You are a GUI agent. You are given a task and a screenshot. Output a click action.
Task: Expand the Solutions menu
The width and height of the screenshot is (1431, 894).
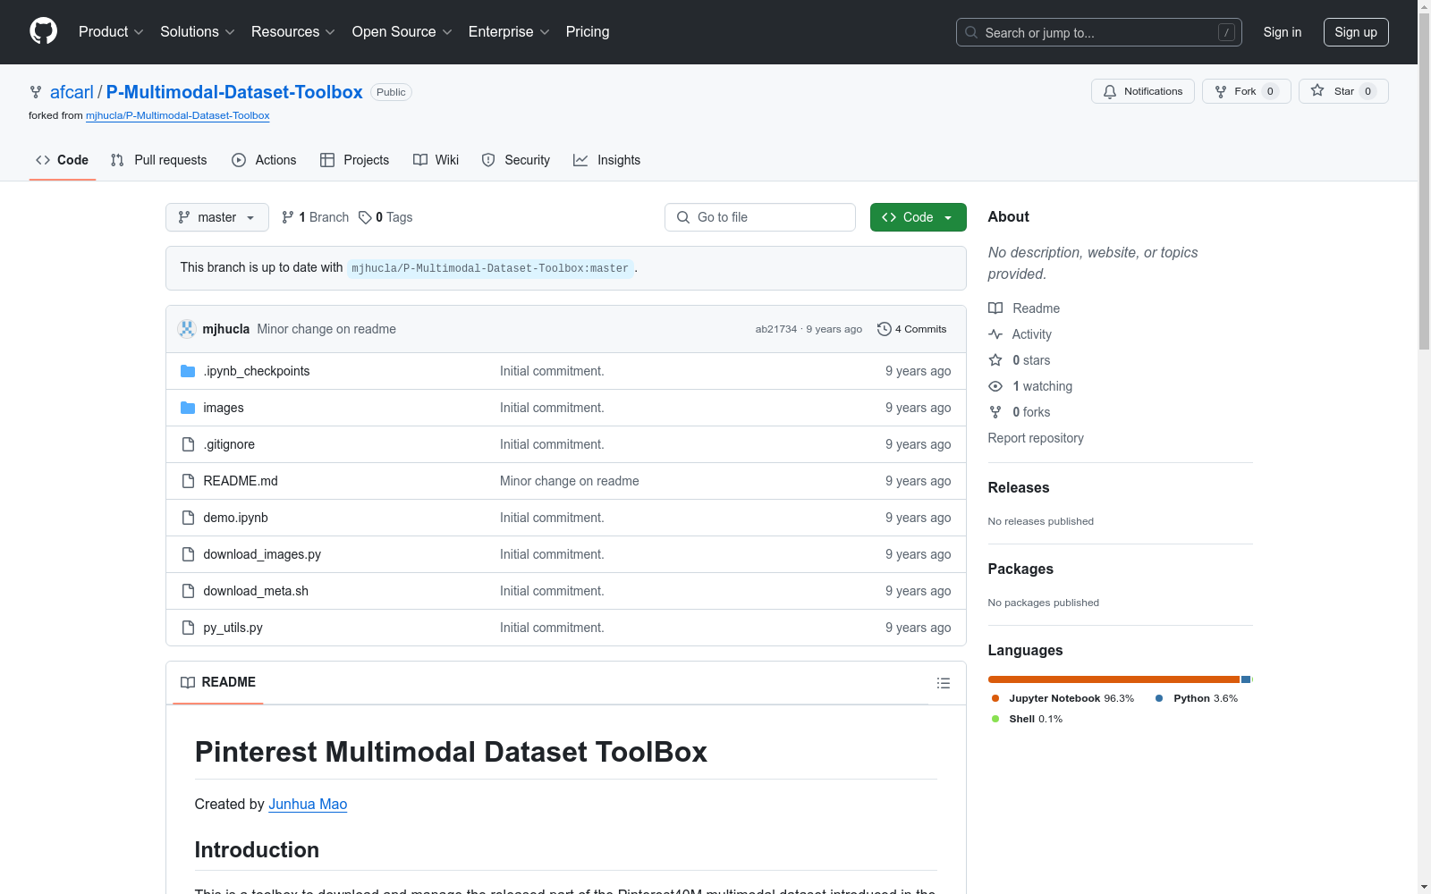(198, 32)
